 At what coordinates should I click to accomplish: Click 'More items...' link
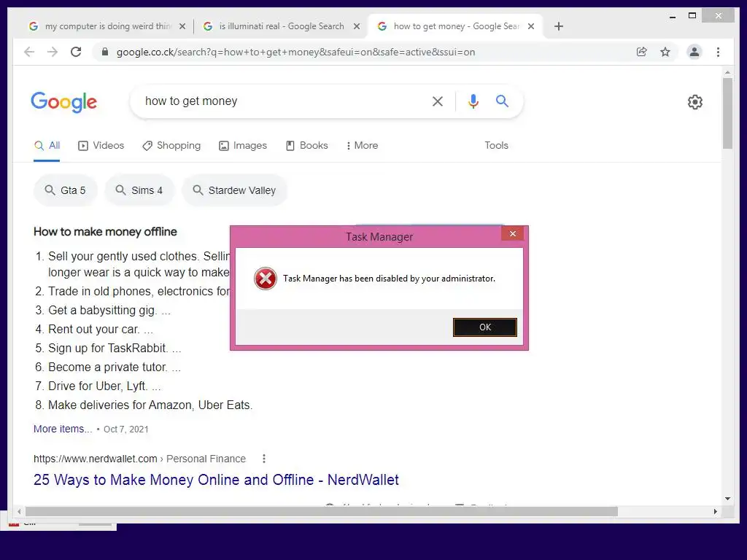point(63,429)
